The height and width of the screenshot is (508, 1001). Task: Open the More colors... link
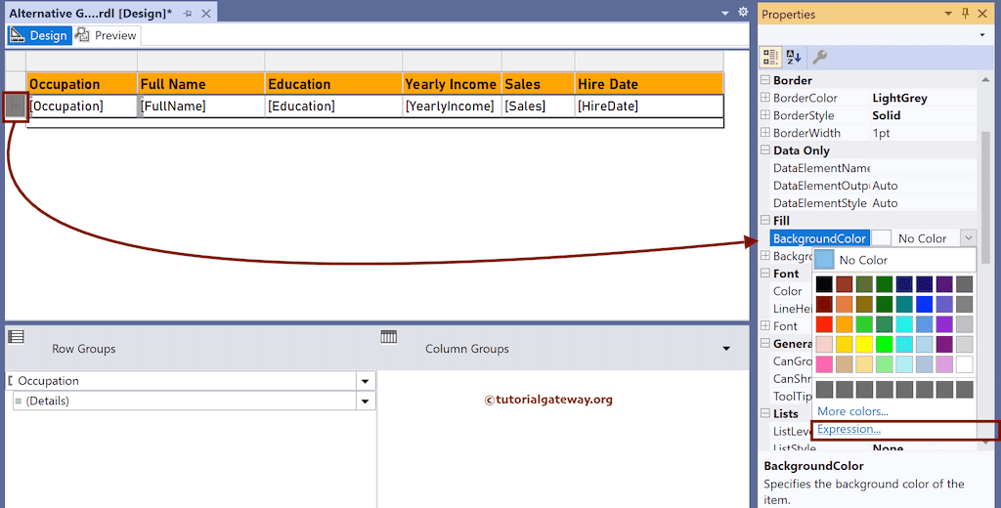coord(852,411)
